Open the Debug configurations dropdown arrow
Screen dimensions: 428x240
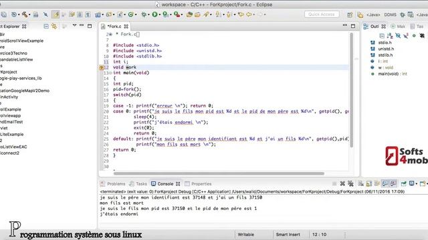tap(148, 15)
